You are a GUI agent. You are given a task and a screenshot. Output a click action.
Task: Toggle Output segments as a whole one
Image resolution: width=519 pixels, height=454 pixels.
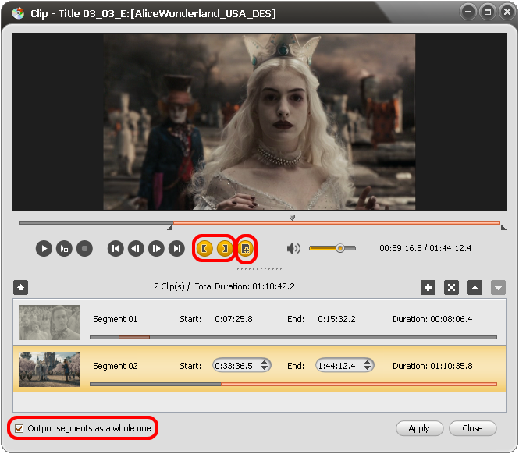20,428
